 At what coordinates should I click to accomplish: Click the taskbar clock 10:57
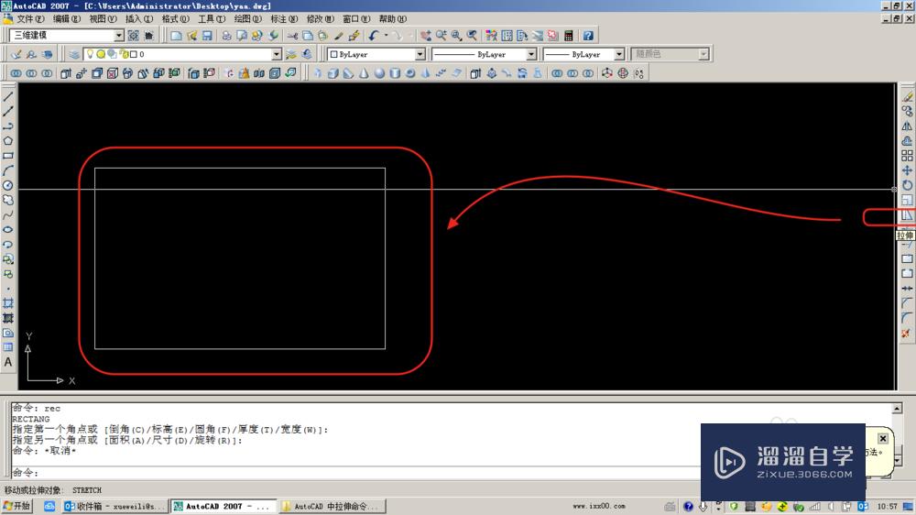tap(887, 506)
